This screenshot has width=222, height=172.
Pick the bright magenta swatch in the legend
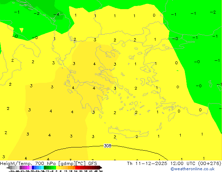(x=28, y=167)
